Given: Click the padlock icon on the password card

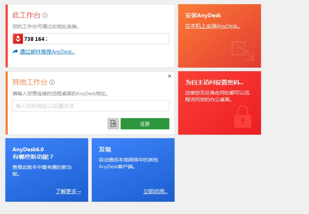Looking at the screenshot, I should (x=242, y=117).
